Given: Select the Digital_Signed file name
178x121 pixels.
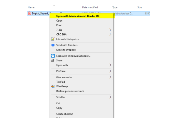Looking at the screenshot, I should tap(40, 14).
